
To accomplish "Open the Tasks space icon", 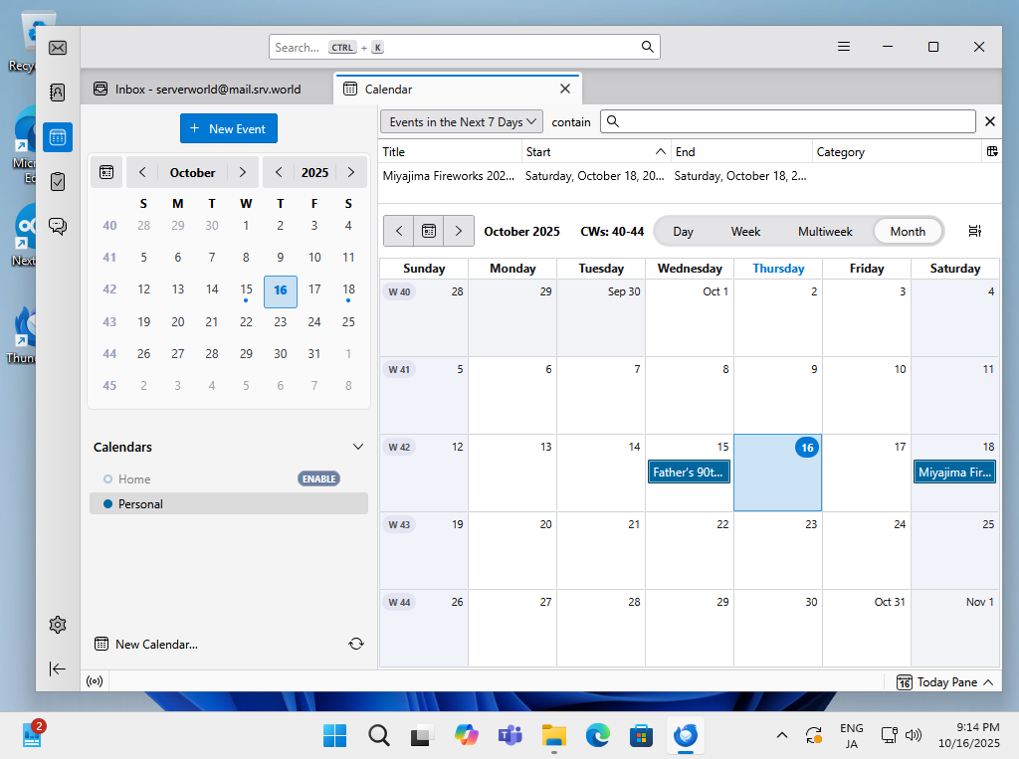I will tap(58, 181).
